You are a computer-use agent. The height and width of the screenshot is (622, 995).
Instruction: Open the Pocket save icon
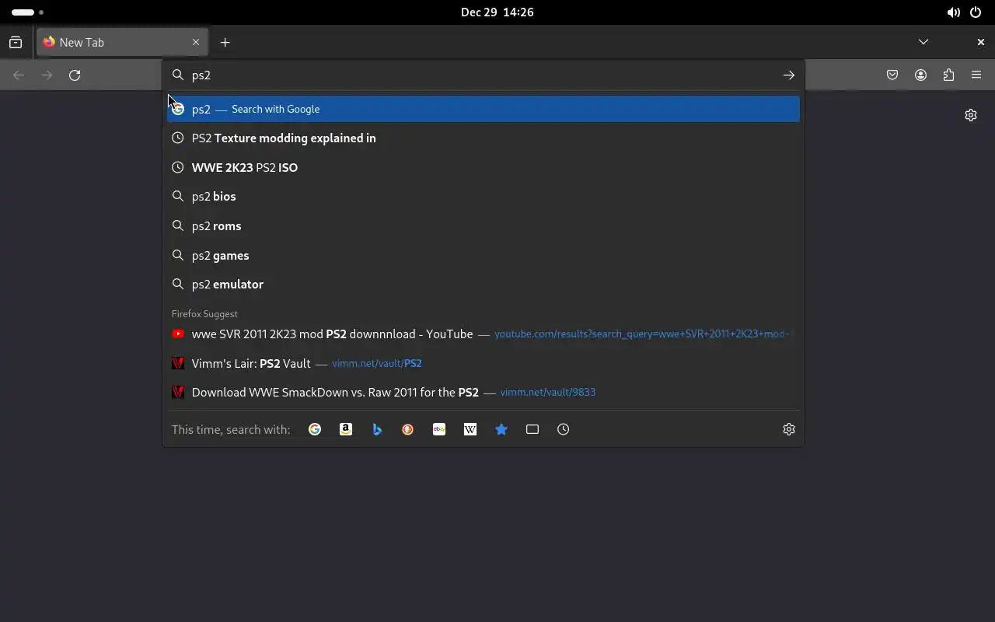pyautogui.click(x=892, y=75)
